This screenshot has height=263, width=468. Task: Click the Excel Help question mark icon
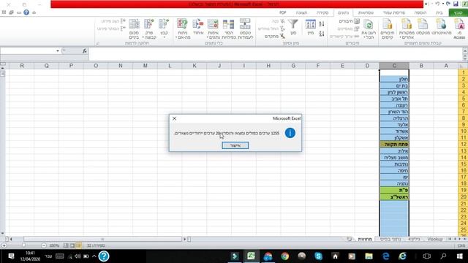[x=26, y=12]
